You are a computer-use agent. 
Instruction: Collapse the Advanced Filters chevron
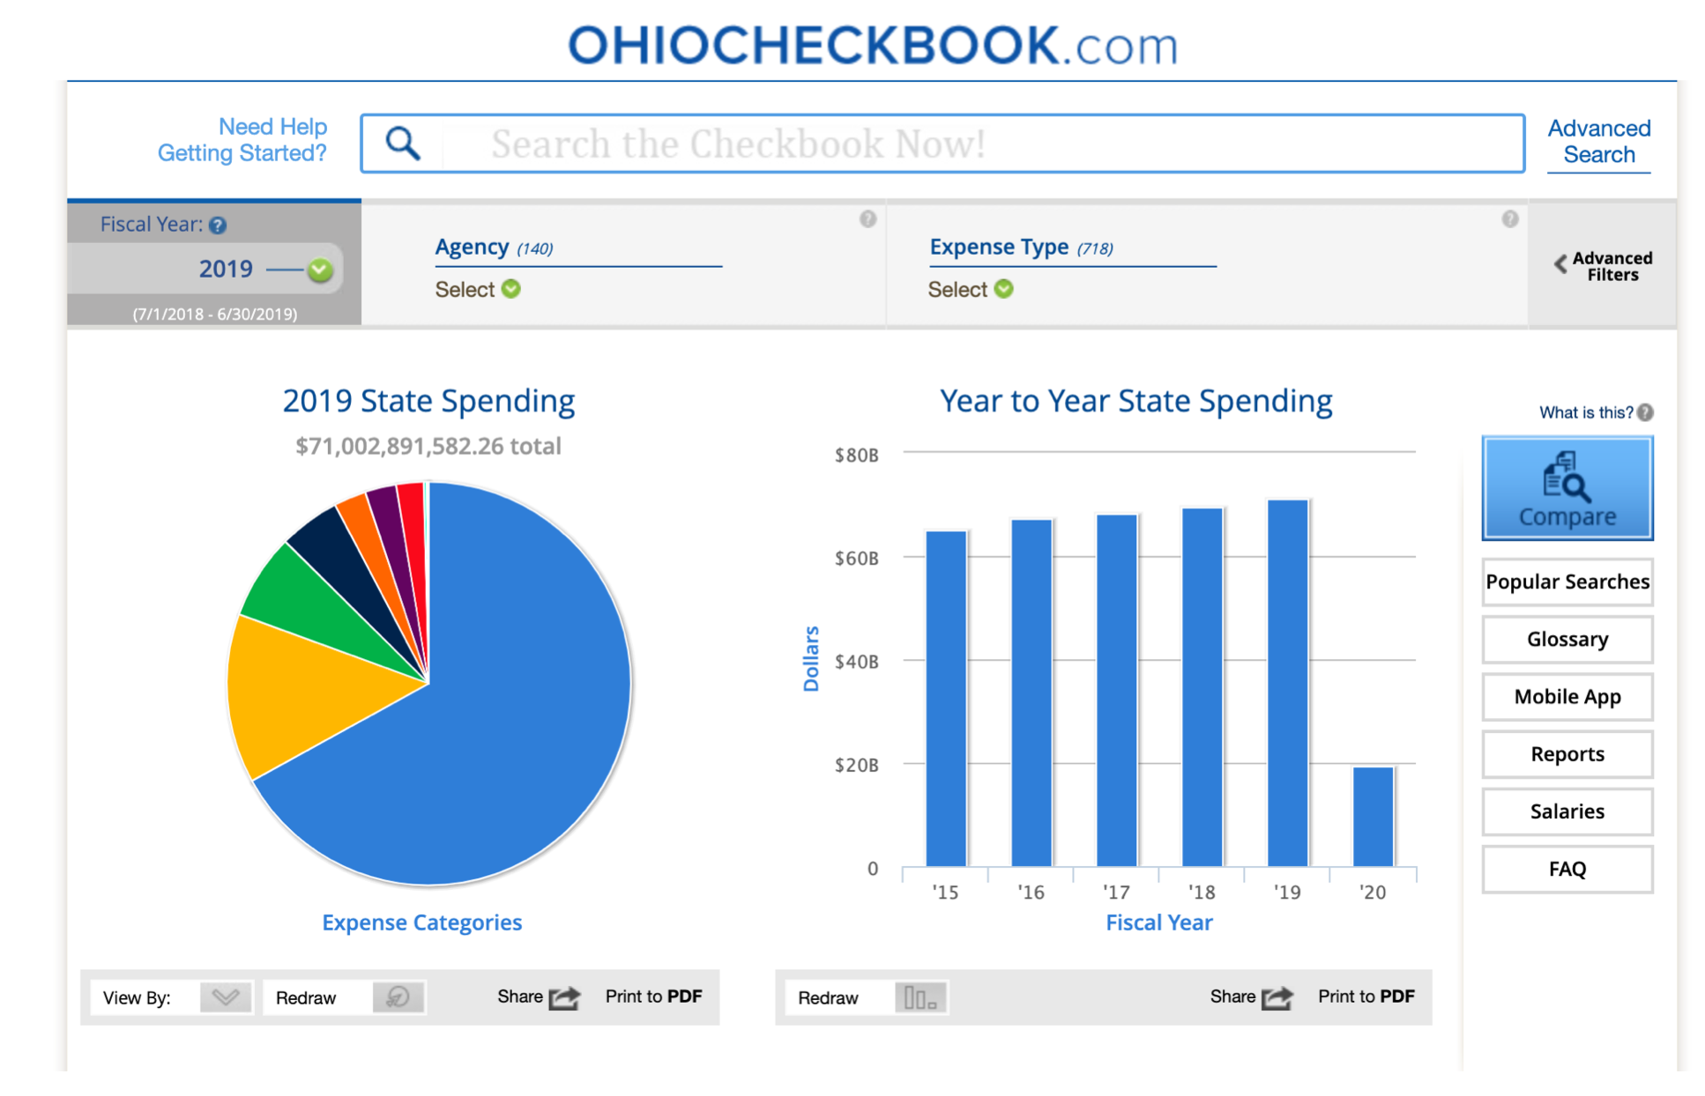1560,263
